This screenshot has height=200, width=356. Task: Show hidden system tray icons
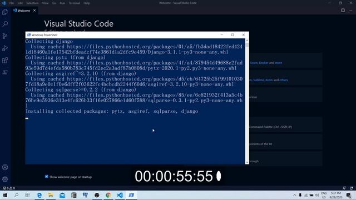[x=294, y=195]
